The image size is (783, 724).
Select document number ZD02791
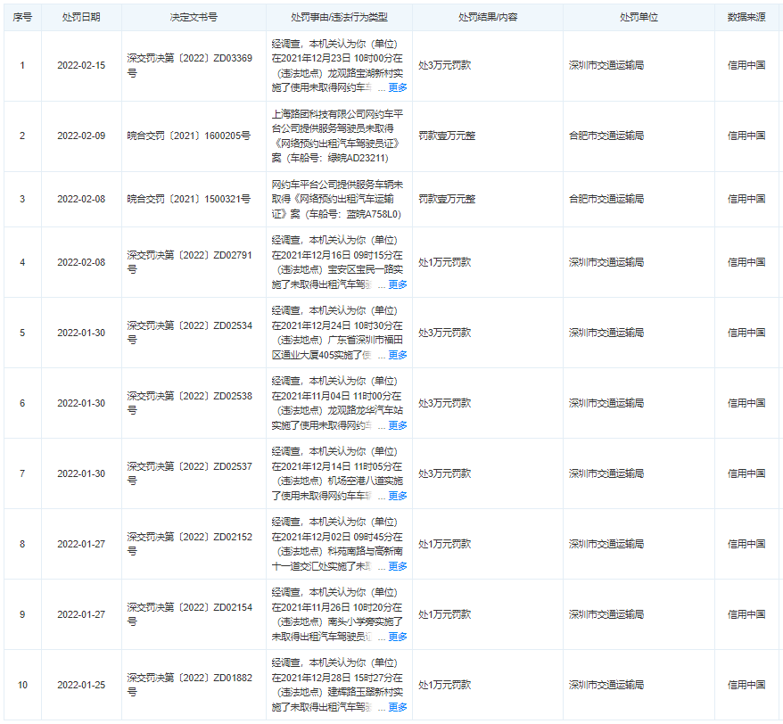[190, 262]
